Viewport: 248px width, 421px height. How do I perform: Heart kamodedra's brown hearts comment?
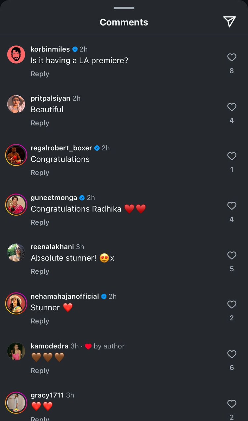[232, 354]
